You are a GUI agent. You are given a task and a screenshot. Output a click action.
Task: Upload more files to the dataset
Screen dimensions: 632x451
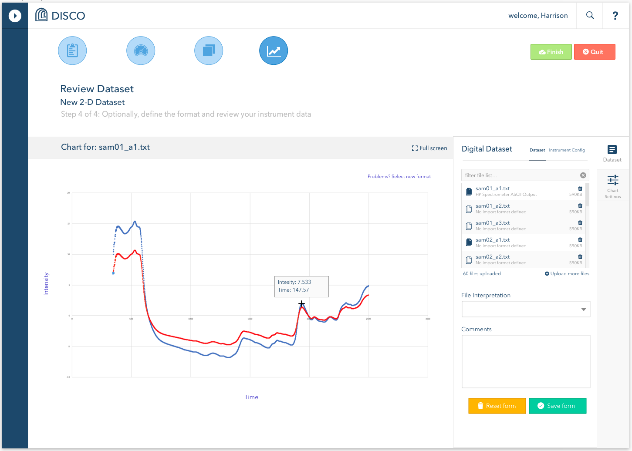[x=567, y=273]
